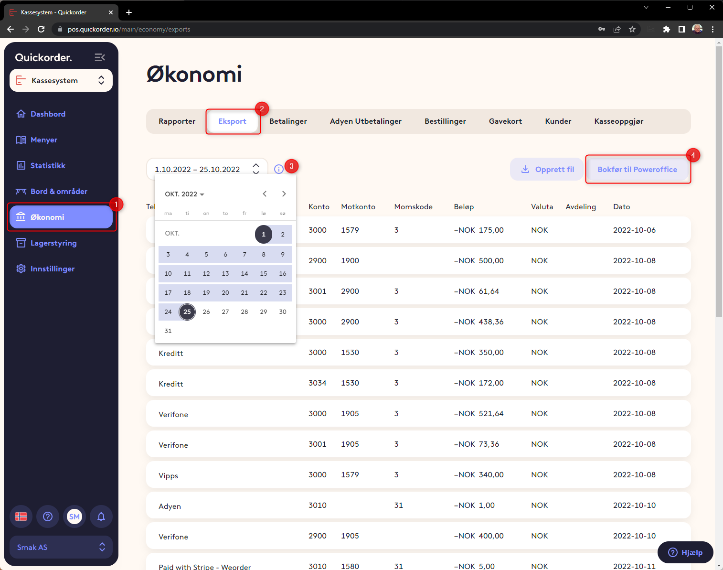
Task: Collapse the Quickorder sidebar menu icon
Action: coord(100,57)
